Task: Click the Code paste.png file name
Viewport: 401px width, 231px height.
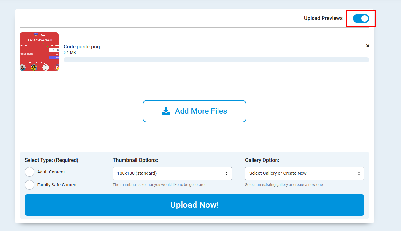Action: 82,47
